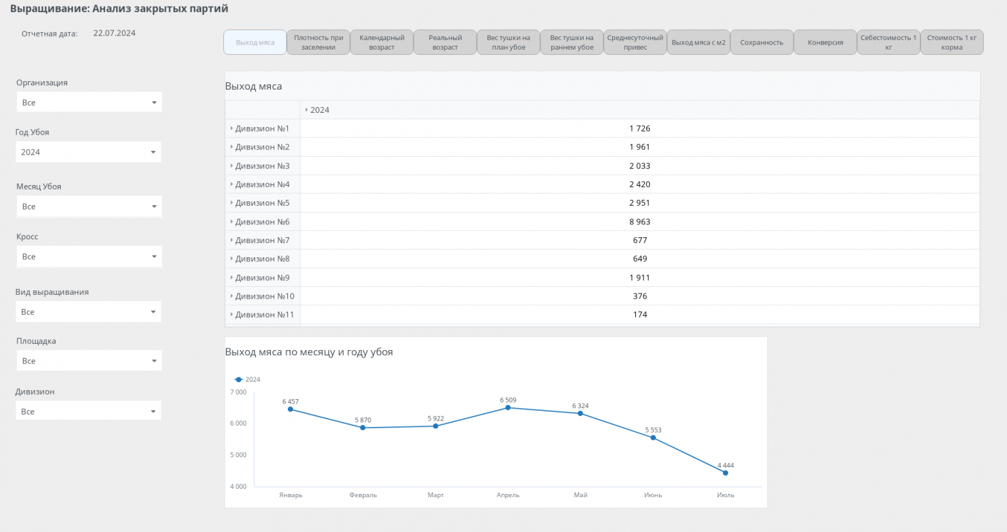This screenshot has width=1007, height=532.
Task: Switch to the Сохранность tab
Action: [x=762, y=43]
